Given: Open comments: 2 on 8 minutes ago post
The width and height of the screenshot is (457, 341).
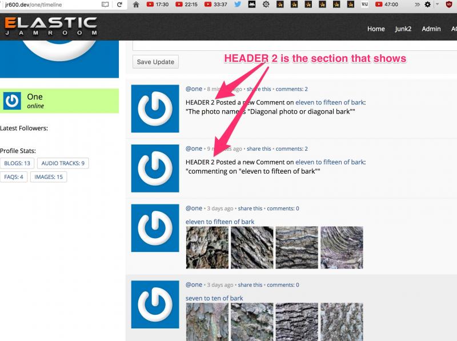Looking at the screenshot, I should [x=292, y=89].
